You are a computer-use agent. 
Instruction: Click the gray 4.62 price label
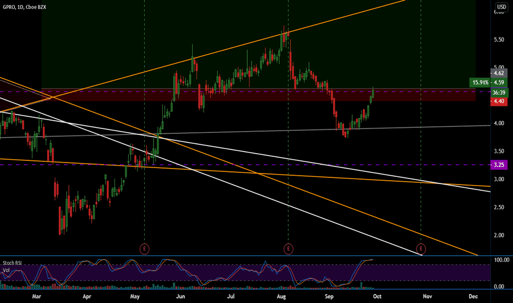tap(499, 73)
